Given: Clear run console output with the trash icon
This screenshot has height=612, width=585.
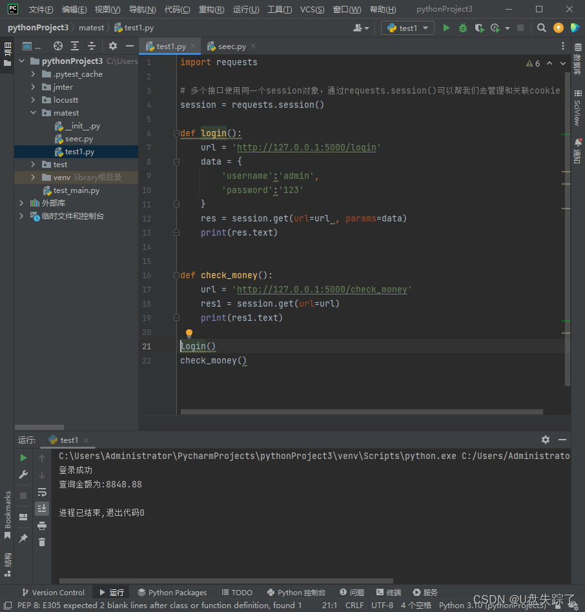Looking at the screenshot, I should pyautogui.click(x=42, y=542).
